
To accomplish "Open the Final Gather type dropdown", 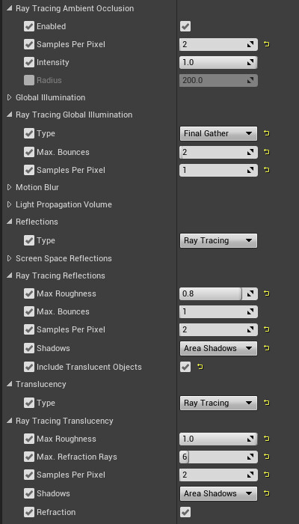I will (218, 133).
